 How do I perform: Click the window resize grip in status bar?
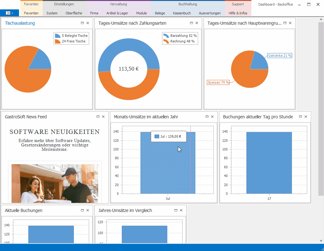(x=322, y=249)
